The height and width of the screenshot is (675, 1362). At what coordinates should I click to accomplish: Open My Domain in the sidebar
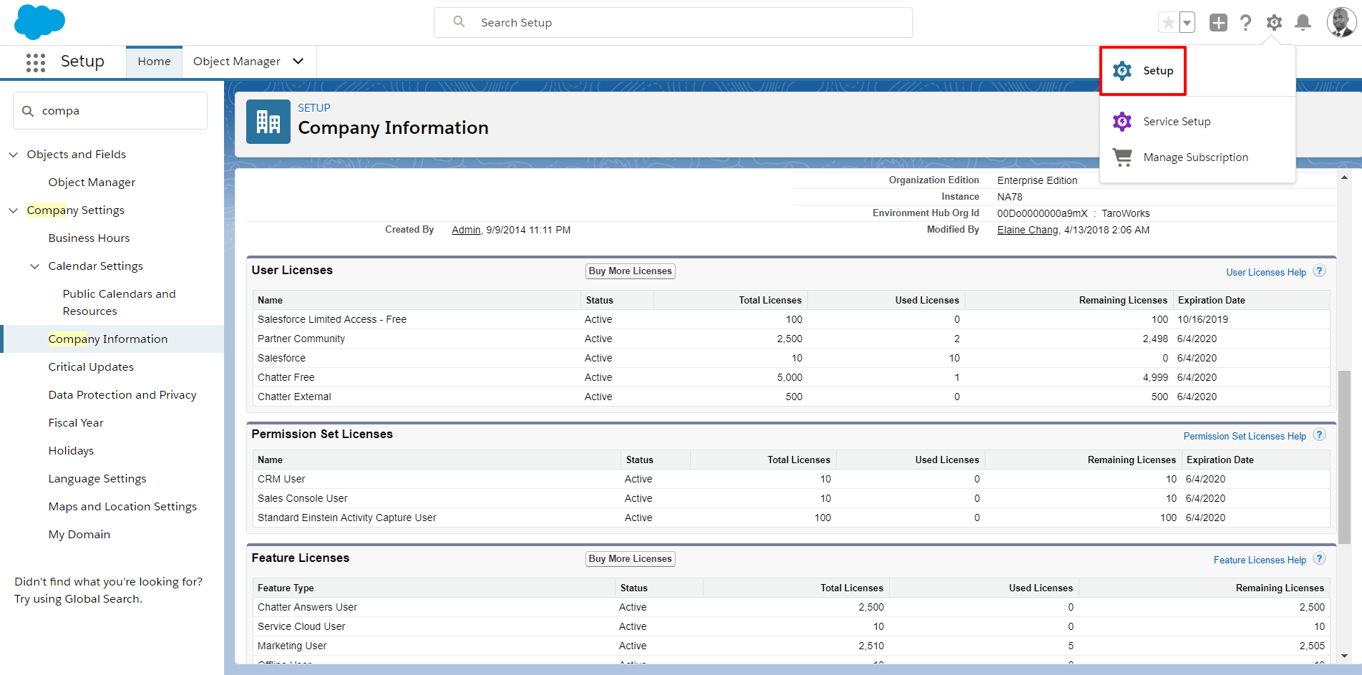click(79, 535)
